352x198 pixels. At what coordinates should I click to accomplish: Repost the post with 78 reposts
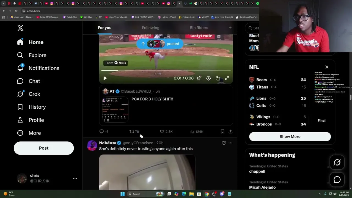click(134, 132)
